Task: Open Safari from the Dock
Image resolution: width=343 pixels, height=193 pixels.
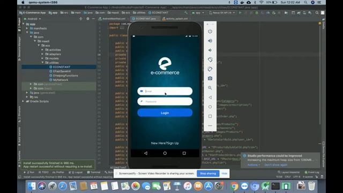Action: pos(63,186)
